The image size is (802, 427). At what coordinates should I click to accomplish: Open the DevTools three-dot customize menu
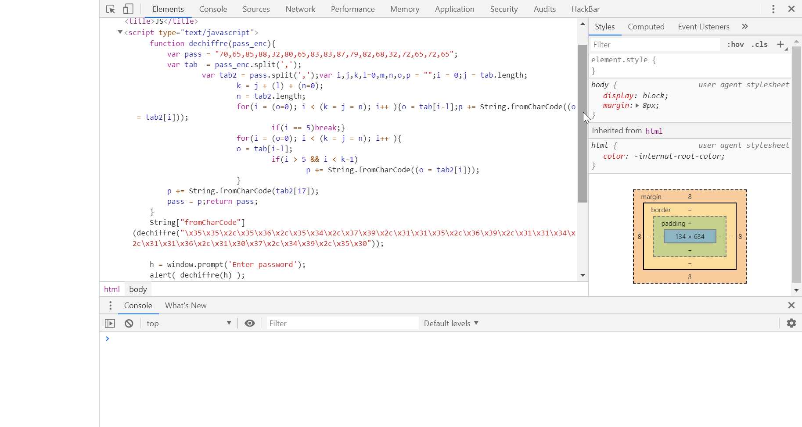773,9
